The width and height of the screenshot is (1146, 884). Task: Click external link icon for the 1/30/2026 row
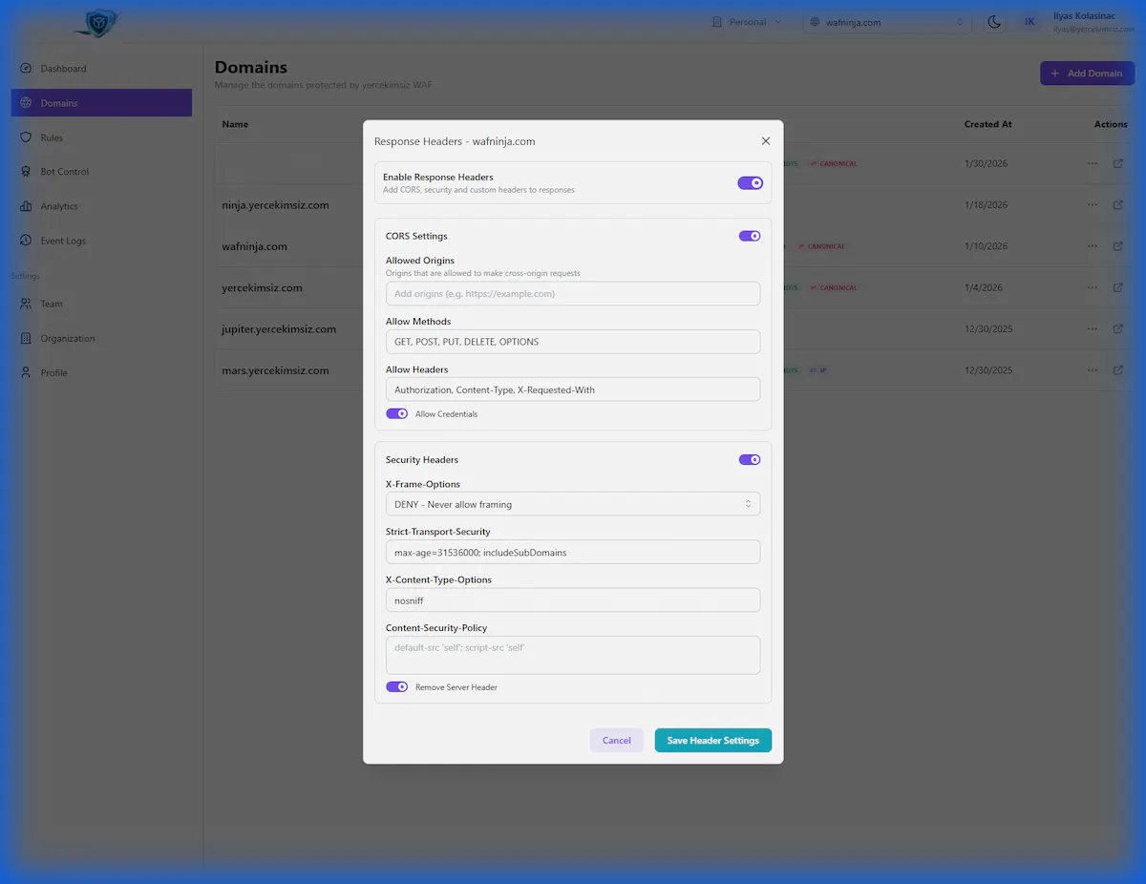(1118, 163)
